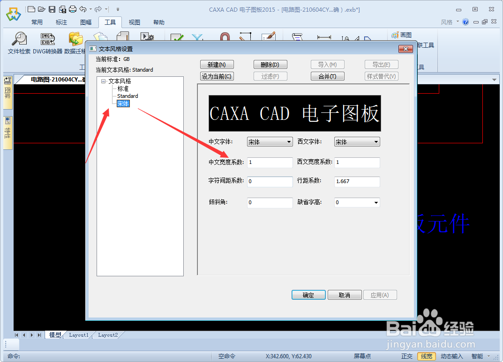Redo with the forward arrow icon
The image size is (503, 362).
[98, 9]
